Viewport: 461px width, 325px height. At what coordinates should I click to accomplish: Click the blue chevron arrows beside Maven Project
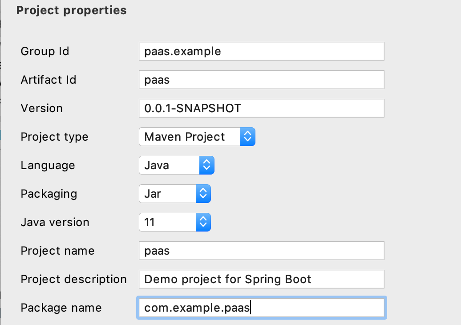(x=248, y=137)
